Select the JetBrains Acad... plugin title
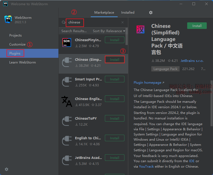 (89, 158)
